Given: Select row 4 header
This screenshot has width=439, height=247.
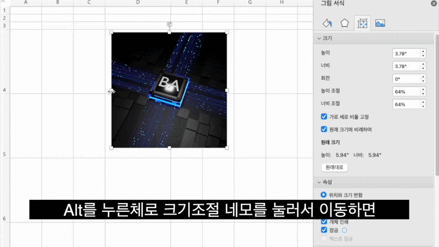Looking at the screenshot, I should 4,90.
